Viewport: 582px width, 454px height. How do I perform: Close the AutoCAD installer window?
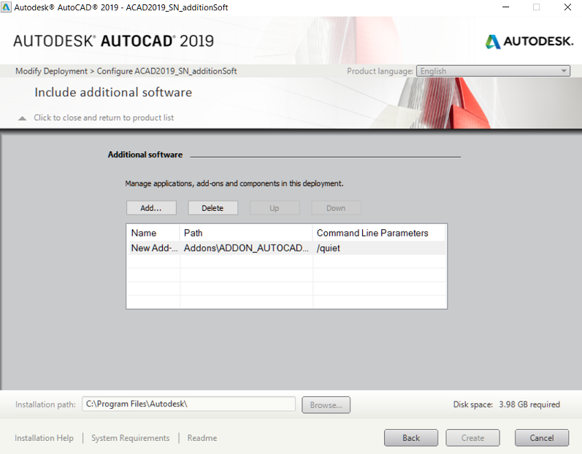point(567,7)
